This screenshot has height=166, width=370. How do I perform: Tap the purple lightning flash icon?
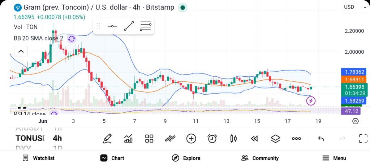pyautogui.click(x=311, y=101)
